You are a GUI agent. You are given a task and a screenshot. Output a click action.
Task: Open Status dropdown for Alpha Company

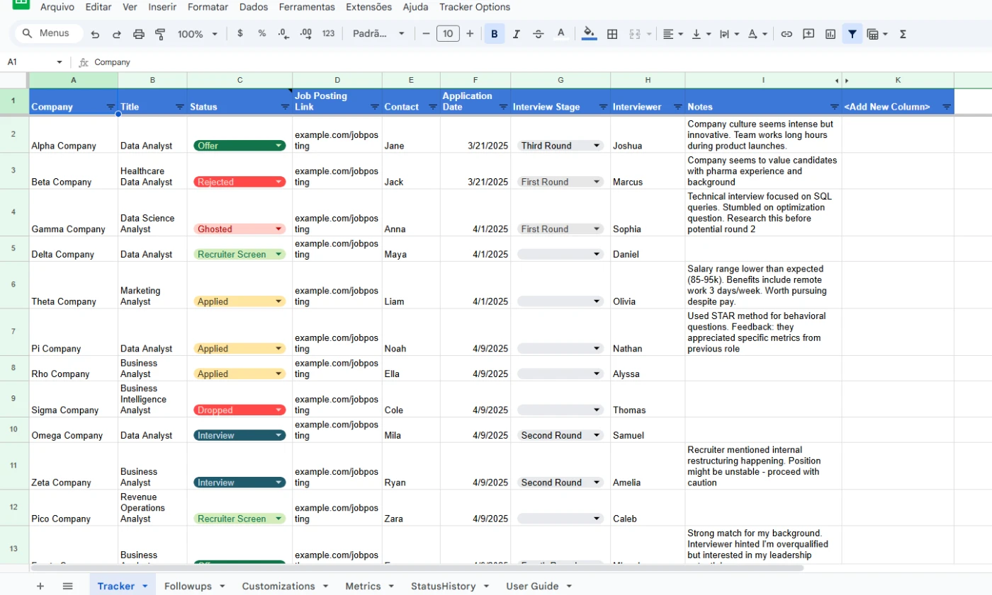click(278, 146)
